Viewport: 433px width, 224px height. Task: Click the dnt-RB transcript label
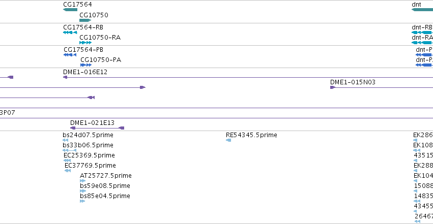pyautogui.click(x=422, y=27)
